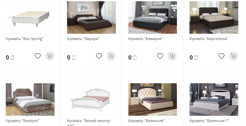This screenshot has width=246, height=126.
Task: Open the white Белый жемчуг bed image
Action: coord(91,99)
